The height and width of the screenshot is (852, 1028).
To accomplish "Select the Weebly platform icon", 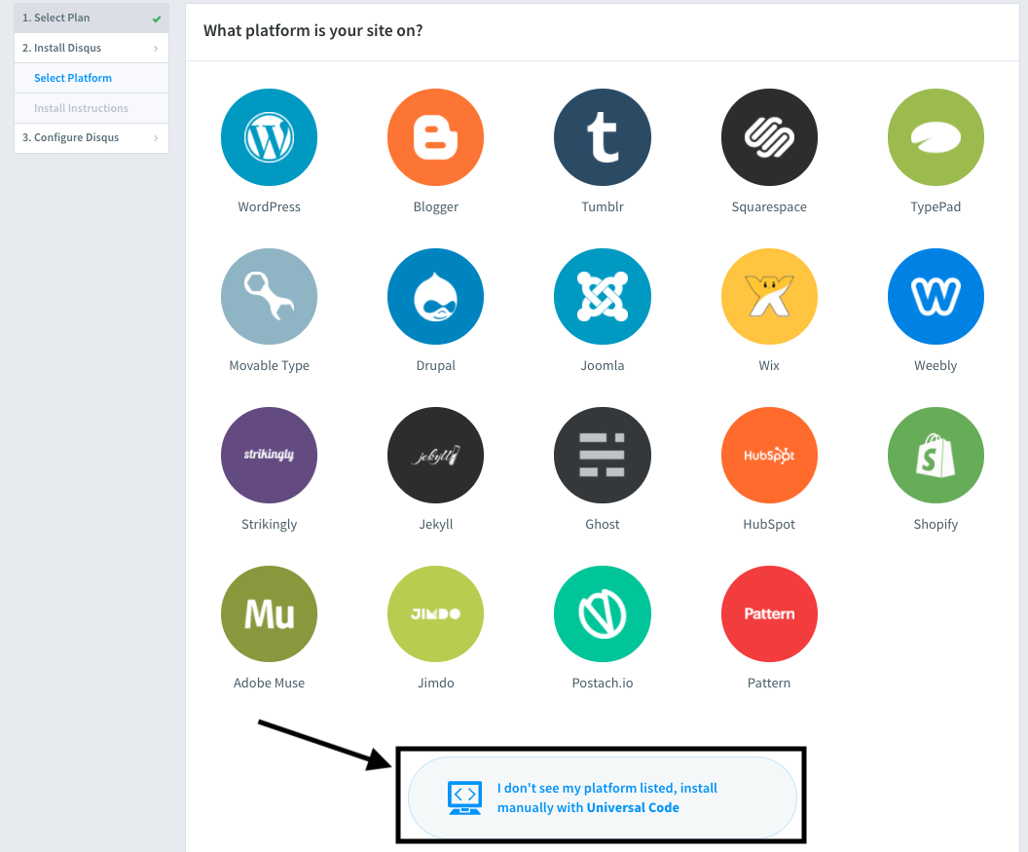I will pos(936,296).
